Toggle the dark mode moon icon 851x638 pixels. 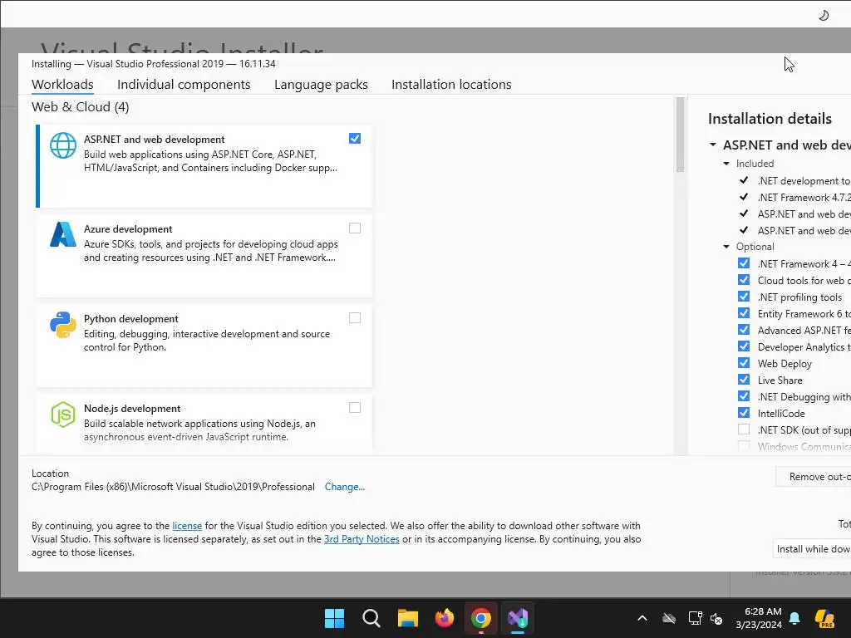pyautogui.click(x=824, y=15)
